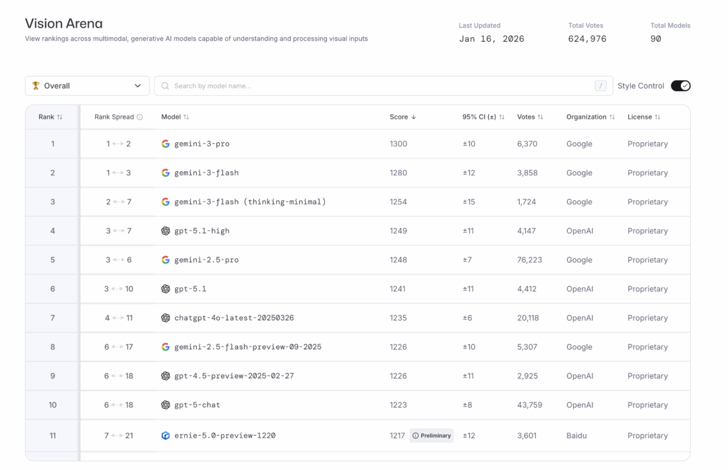Image resolution: width=728 pixels, height=470 pixels.
Task: Click the Score column header label
Action: click(399, 117)
